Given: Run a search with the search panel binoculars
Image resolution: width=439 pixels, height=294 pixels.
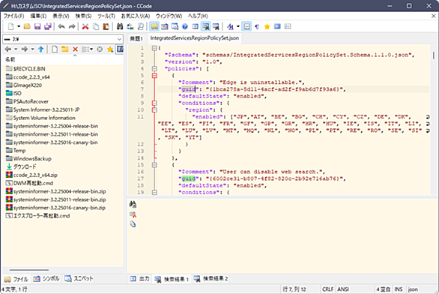Looking at the screenshot, I should point(133,204).
